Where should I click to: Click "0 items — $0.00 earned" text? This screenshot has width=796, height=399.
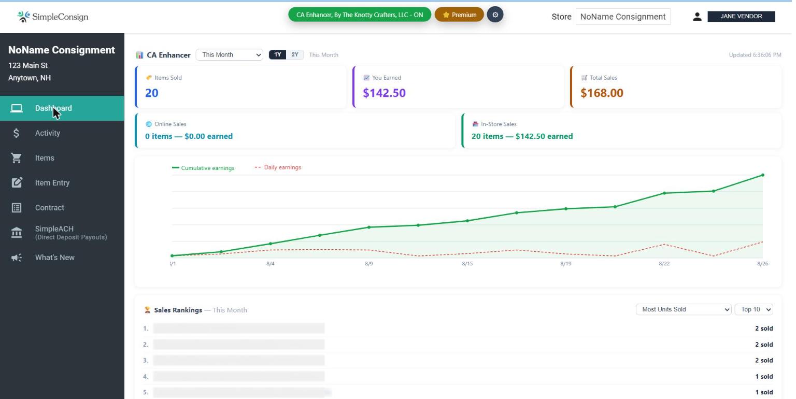click(x=189, y=136)
